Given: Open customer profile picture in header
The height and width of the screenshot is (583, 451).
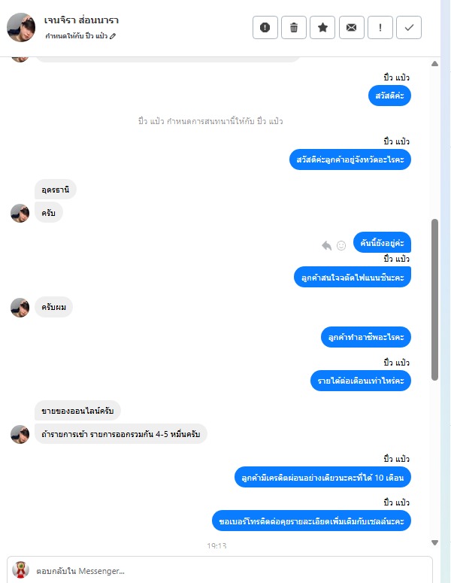Looking at the screenshot, I should [x=21, y=28].
